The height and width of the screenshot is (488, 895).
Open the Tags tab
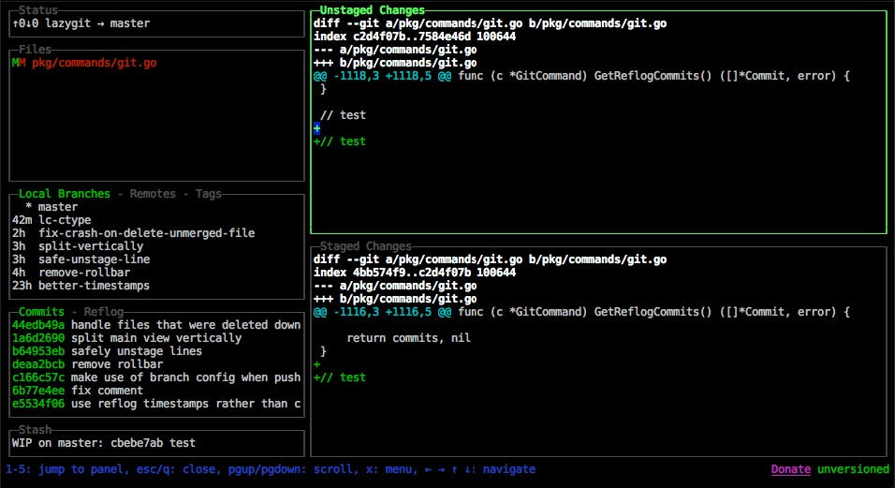[208, 194]
